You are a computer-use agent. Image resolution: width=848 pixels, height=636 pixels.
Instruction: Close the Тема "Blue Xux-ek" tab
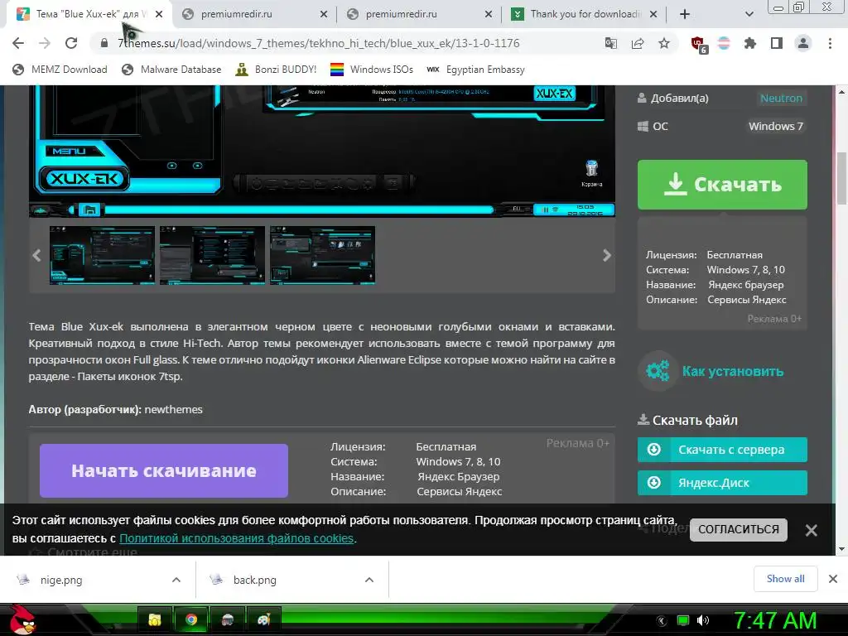coord(159,14)
